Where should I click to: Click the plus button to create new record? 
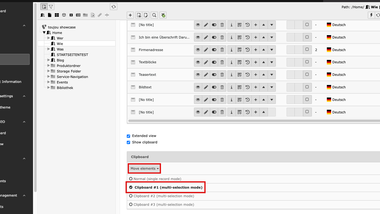pyautogui.click(x=130, y=15)
